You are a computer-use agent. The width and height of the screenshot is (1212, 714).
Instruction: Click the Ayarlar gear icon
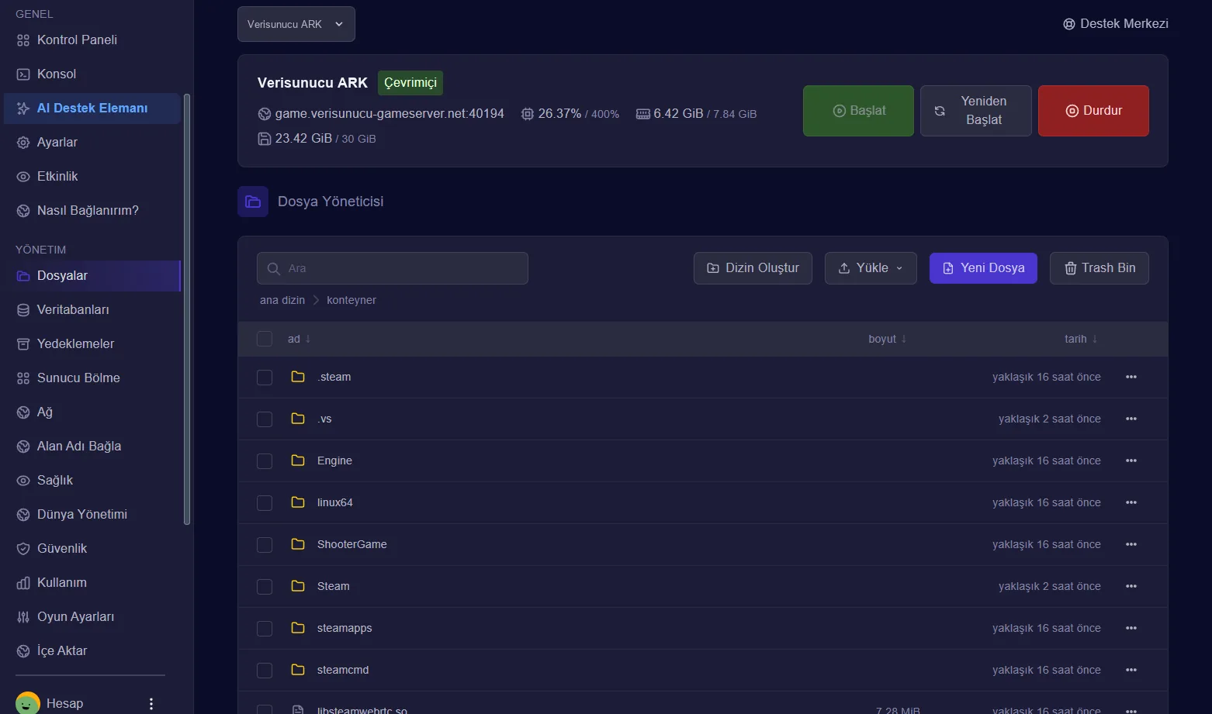(x=23, y=143)
